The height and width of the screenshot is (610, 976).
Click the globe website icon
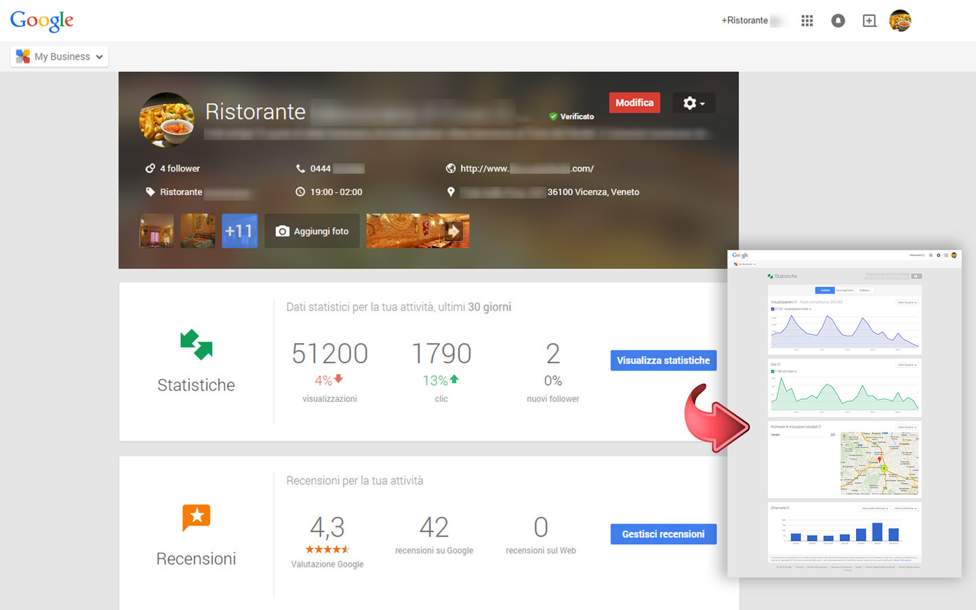tap(451, 168)
